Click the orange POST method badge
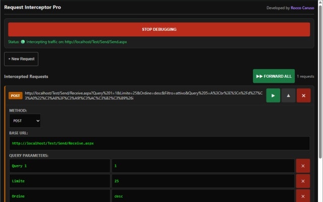The height and width of the screenshot is (202, 323). (x=16, y=95)
